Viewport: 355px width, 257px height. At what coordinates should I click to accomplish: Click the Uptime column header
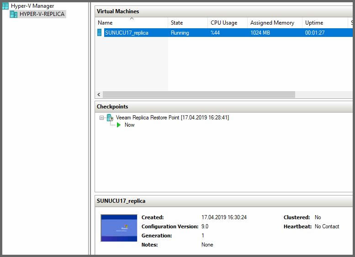coord(324,23)
